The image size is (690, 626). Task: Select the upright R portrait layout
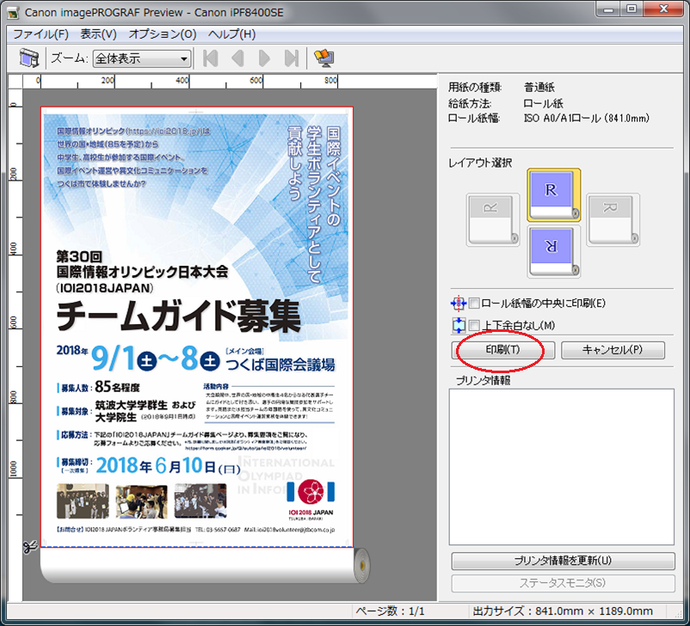point(553,195)
